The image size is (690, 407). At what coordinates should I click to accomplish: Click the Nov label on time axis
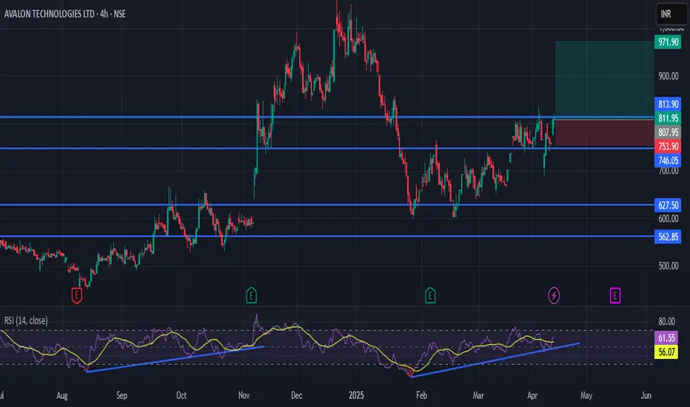(x=244, y=396)
